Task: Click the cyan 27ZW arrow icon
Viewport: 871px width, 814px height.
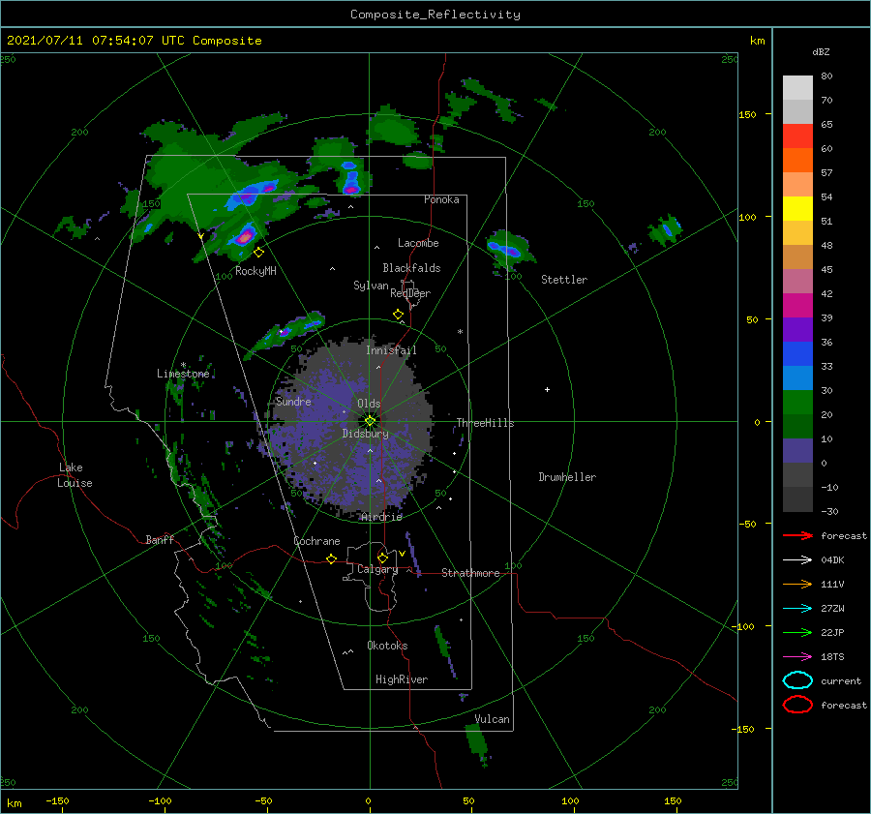Action: tap(797, 609)
